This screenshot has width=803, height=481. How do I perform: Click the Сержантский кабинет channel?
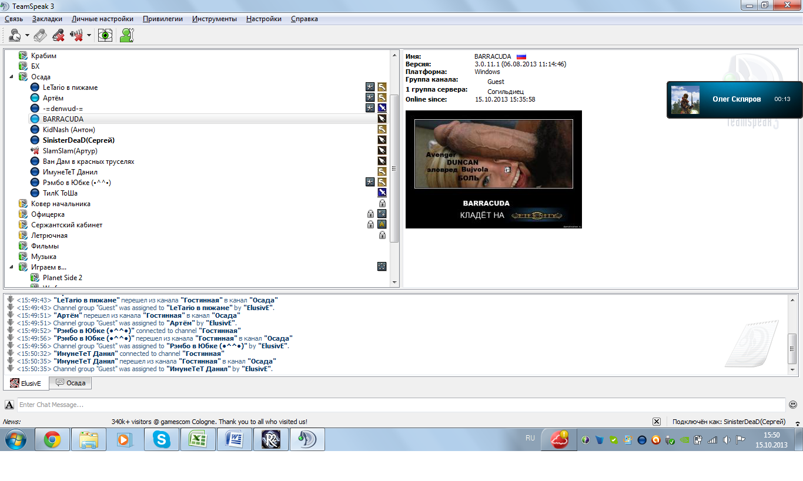pos(66,225)
